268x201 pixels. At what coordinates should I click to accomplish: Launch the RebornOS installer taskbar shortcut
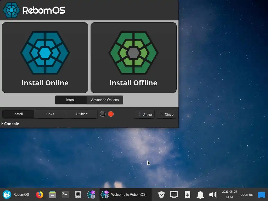pos(91,194)
